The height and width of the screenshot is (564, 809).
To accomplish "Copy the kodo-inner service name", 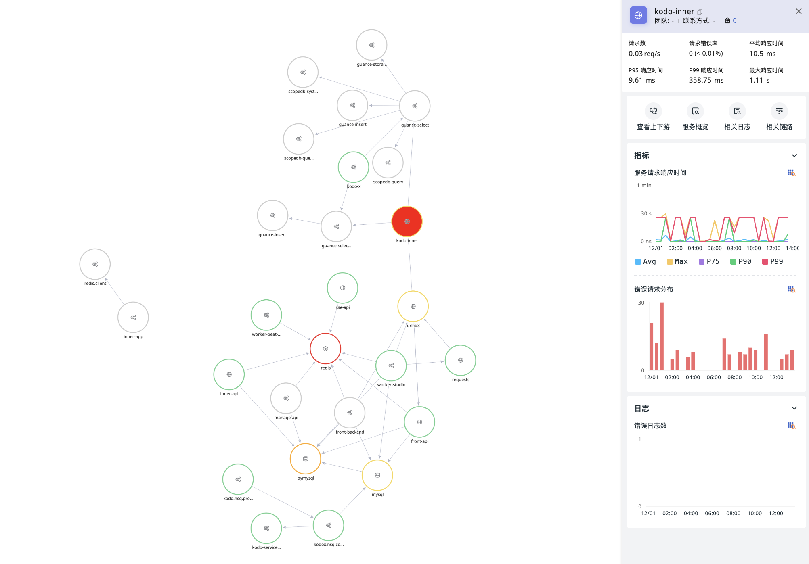I will click(700, 12).
